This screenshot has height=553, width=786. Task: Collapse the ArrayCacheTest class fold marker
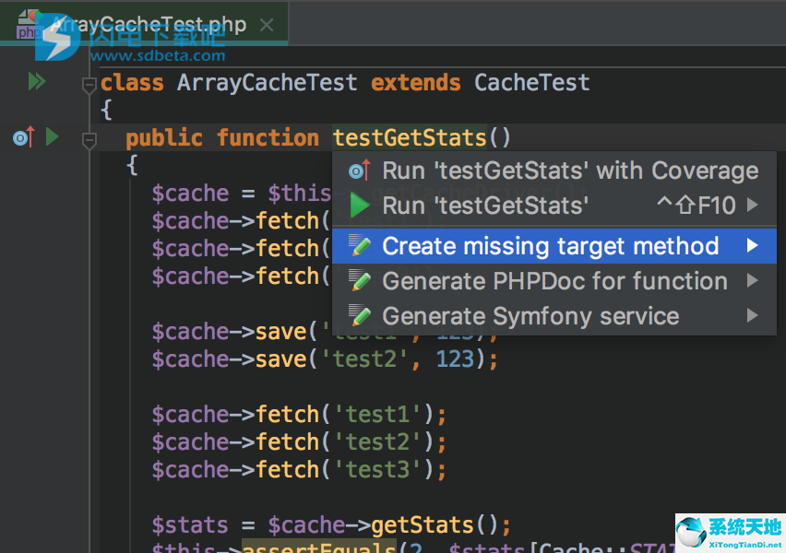click(x=89, y=85)
